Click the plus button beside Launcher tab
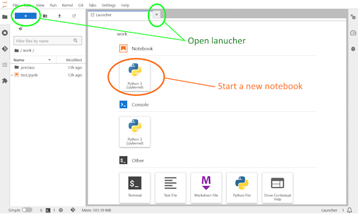Viewport: 358px width, 214px height. click(156, 14)
